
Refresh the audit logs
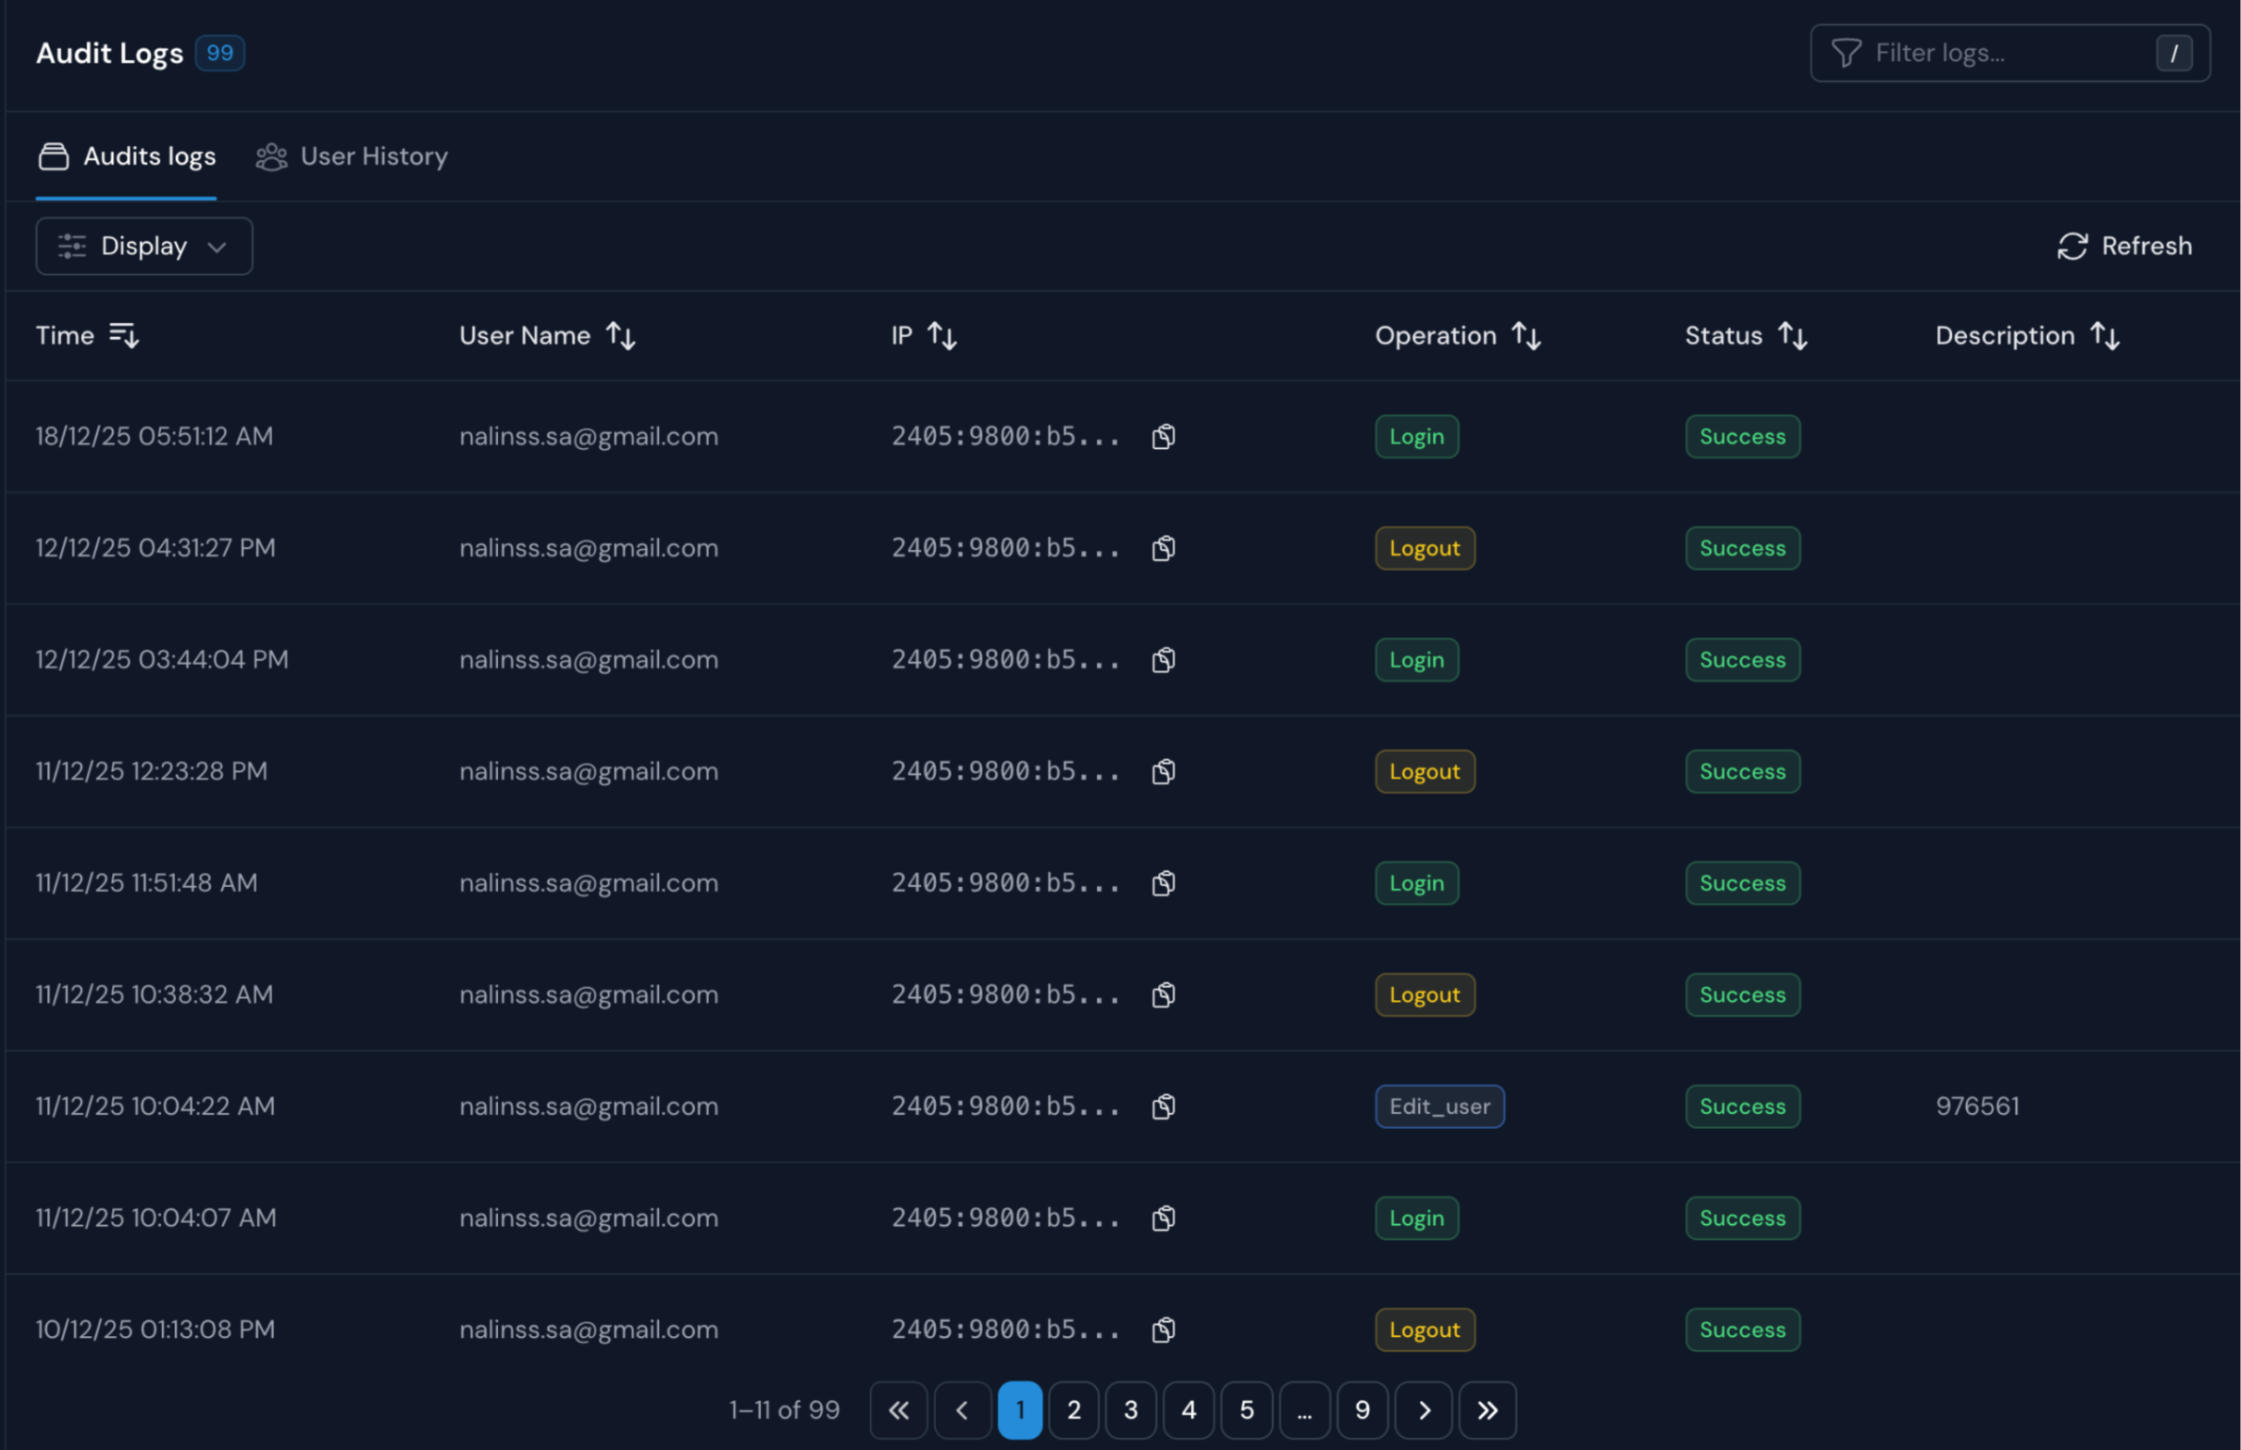[x=2124, y=246]
